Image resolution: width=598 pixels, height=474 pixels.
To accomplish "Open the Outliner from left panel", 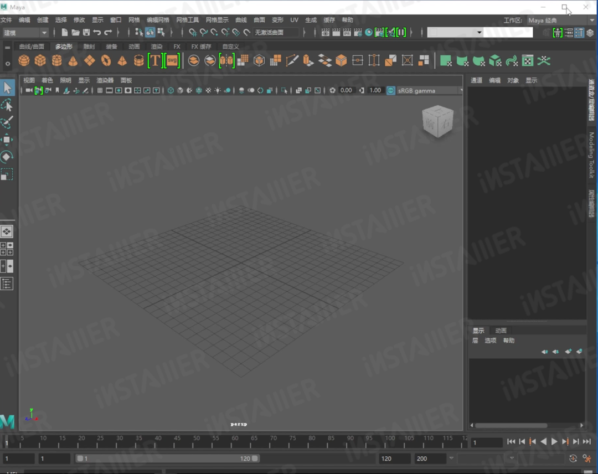I will click(7, 284).
